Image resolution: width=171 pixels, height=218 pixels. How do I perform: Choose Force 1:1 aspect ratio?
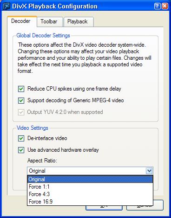pyautogui.click(x=90, y=187)
